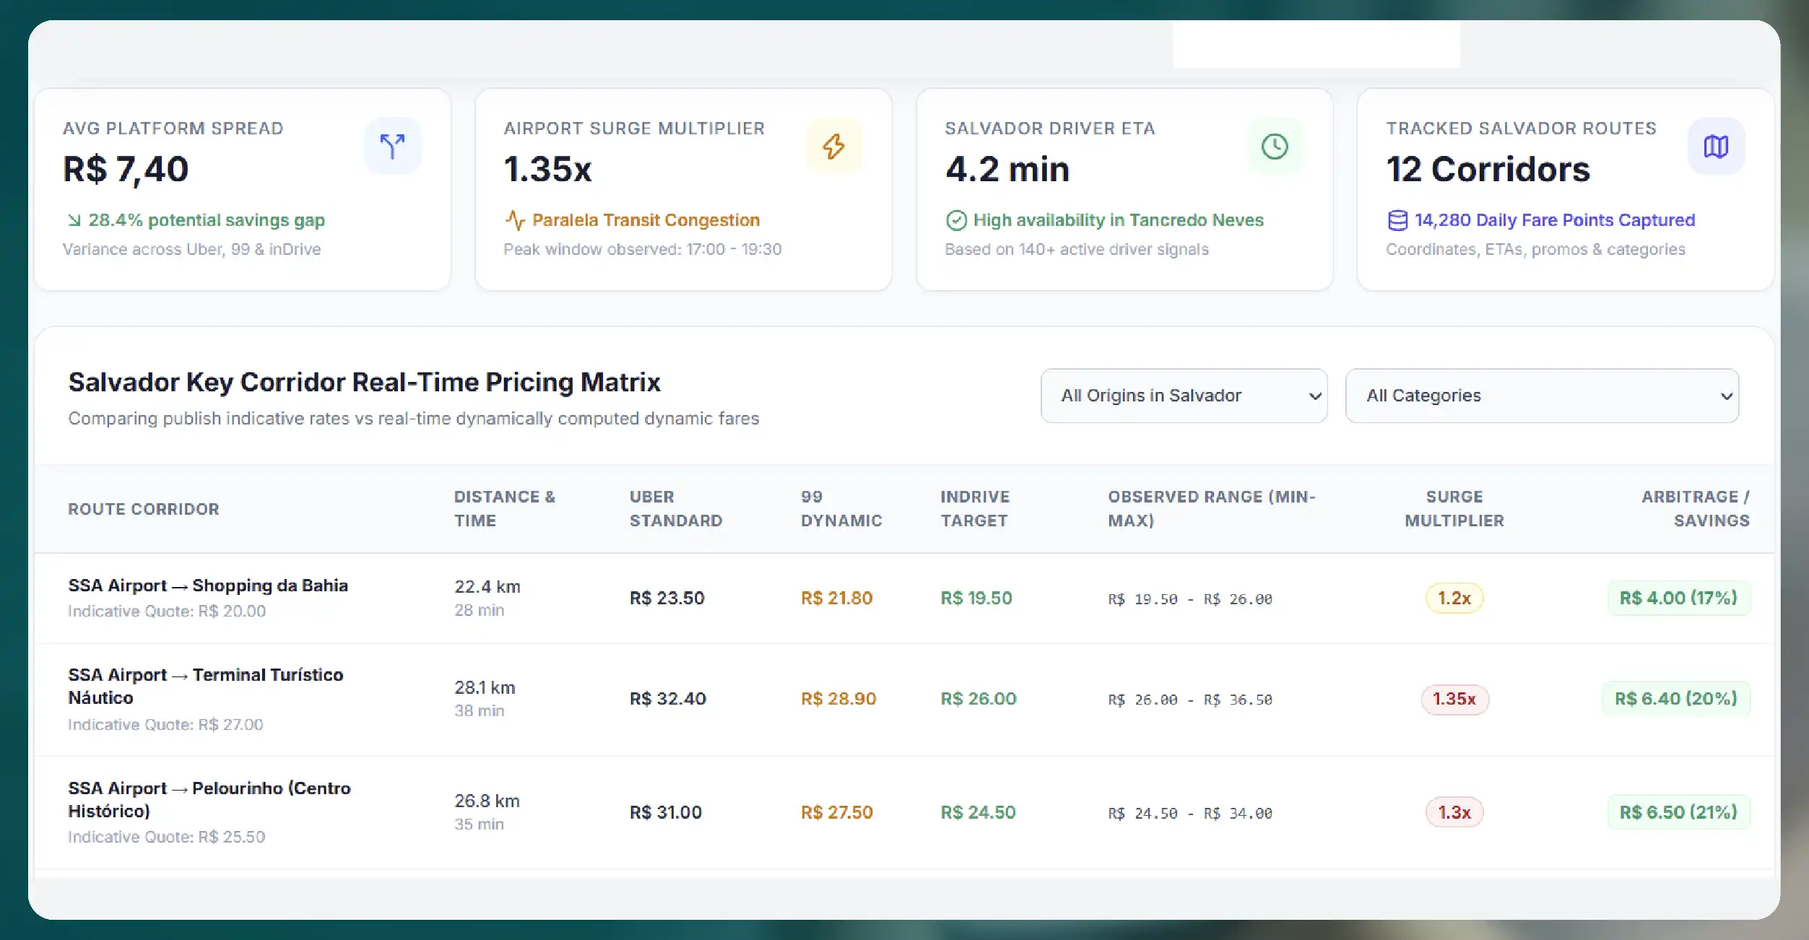Click the Route Corridor column header
This screenshot has width=1809, height=940.
144,509
